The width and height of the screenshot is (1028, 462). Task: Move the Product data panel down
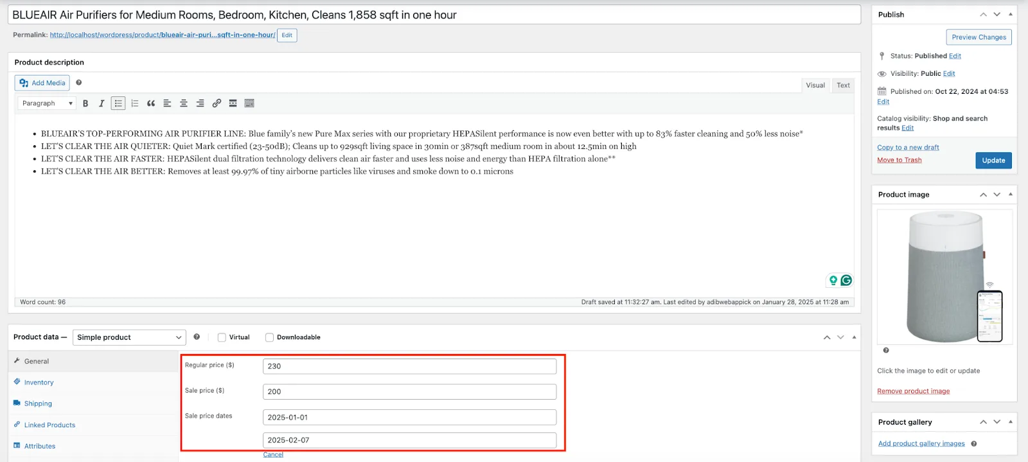(840, 337)
